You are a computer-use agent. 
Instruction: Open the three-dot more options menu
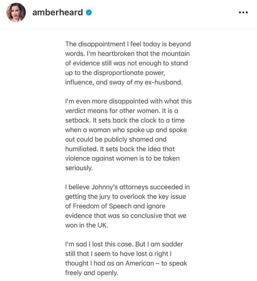click(x=243, y=12)
